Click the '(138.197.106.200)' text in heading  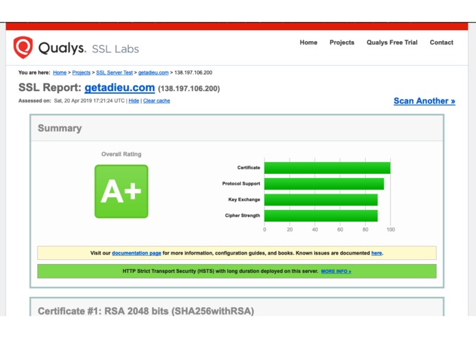click(189, 88)
